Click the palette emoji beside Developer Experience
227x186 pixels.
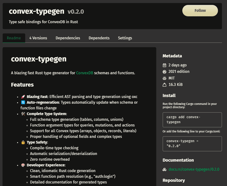tap(23, 165)
